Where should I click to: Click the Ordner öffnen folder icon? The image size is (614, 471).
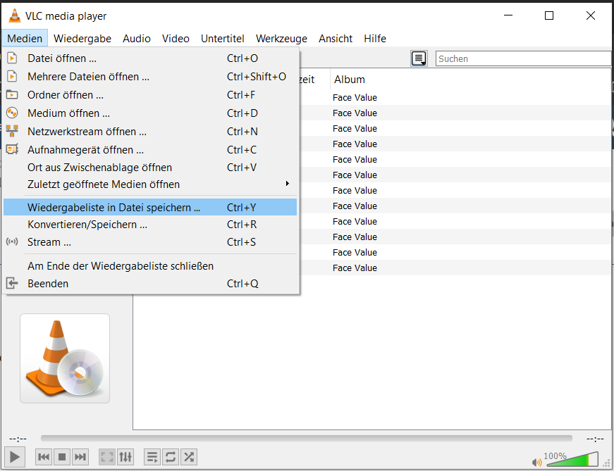click(12, 94)
